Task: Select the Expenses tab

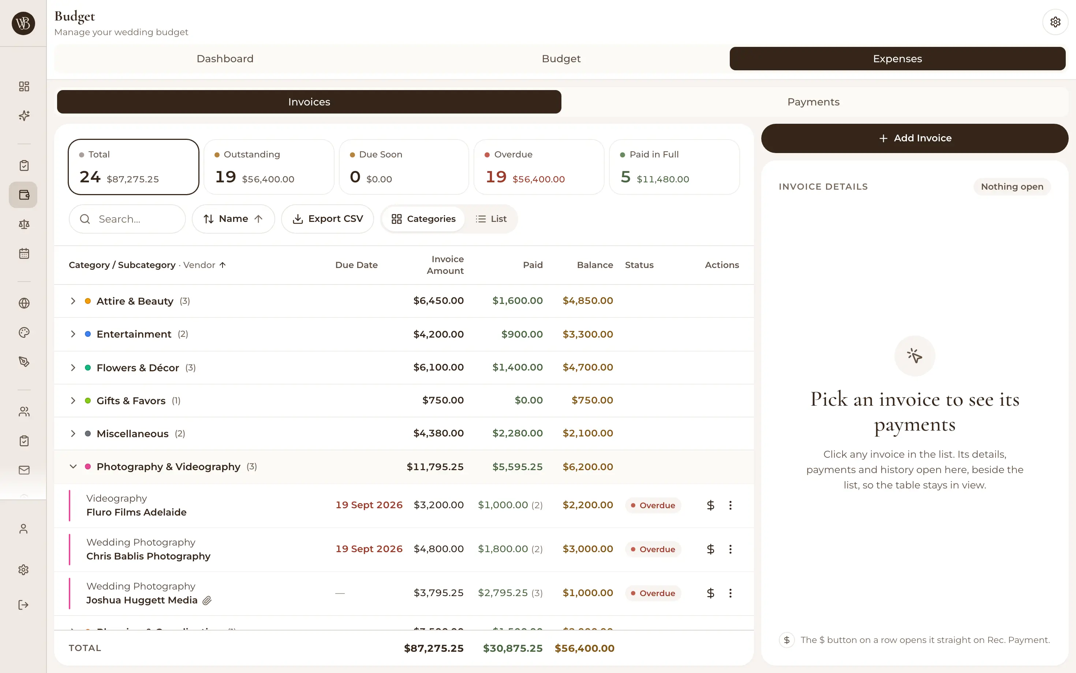Action: [x=897, y=59]
